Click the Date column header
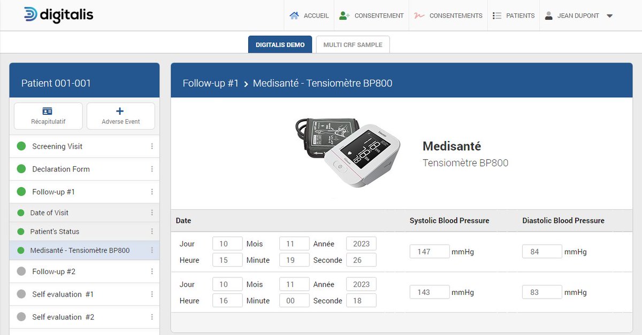 184,221
